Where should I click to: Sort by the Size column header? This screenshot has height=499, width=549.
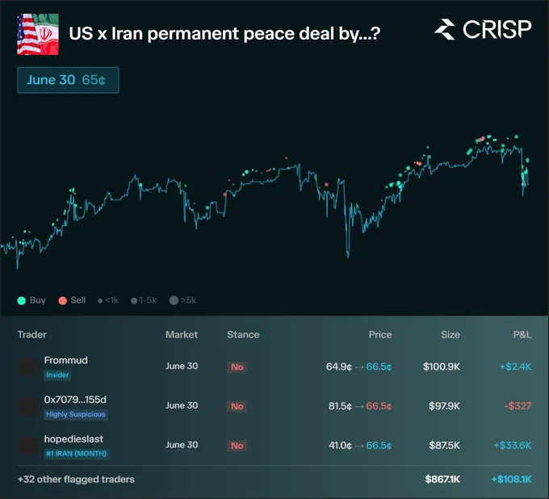[451, 334]
